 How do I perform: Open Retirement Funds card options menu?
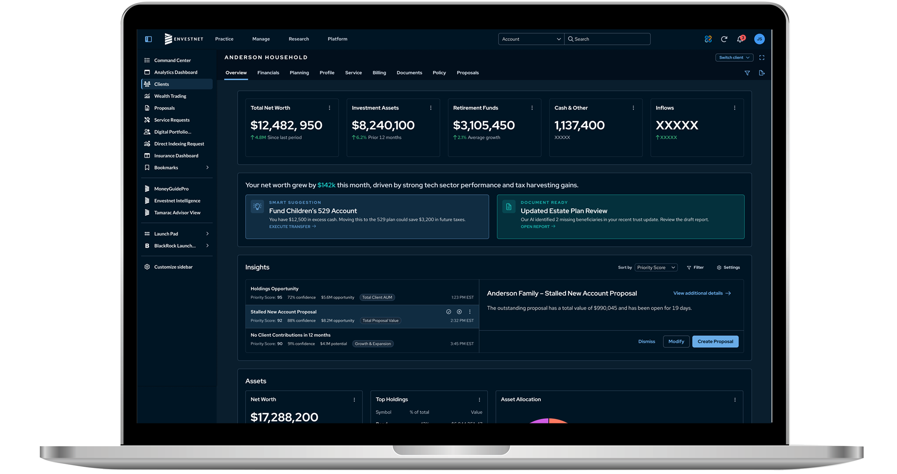[x=532, y=108]
